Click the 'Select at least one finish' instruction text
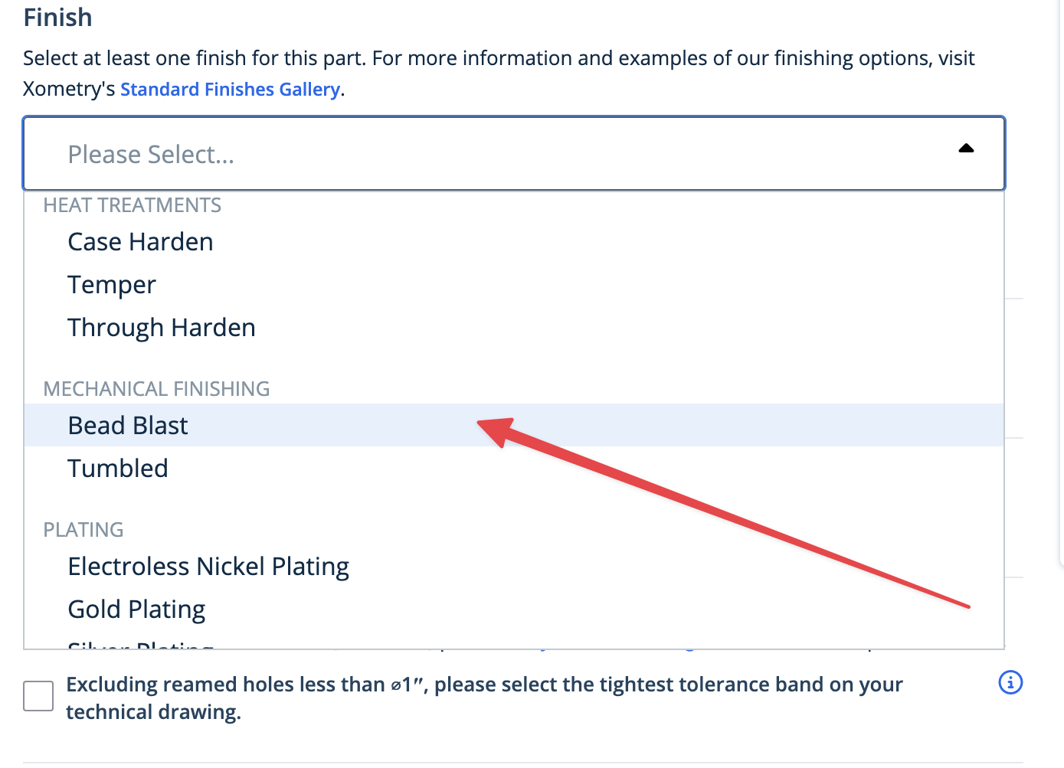Image resolution: width=1064 pixels, height=768 pixels. [499, 74]
